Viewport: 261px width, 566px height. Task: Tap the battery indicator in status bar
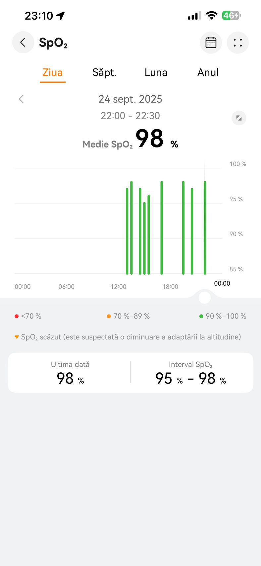tap(231, 16)
